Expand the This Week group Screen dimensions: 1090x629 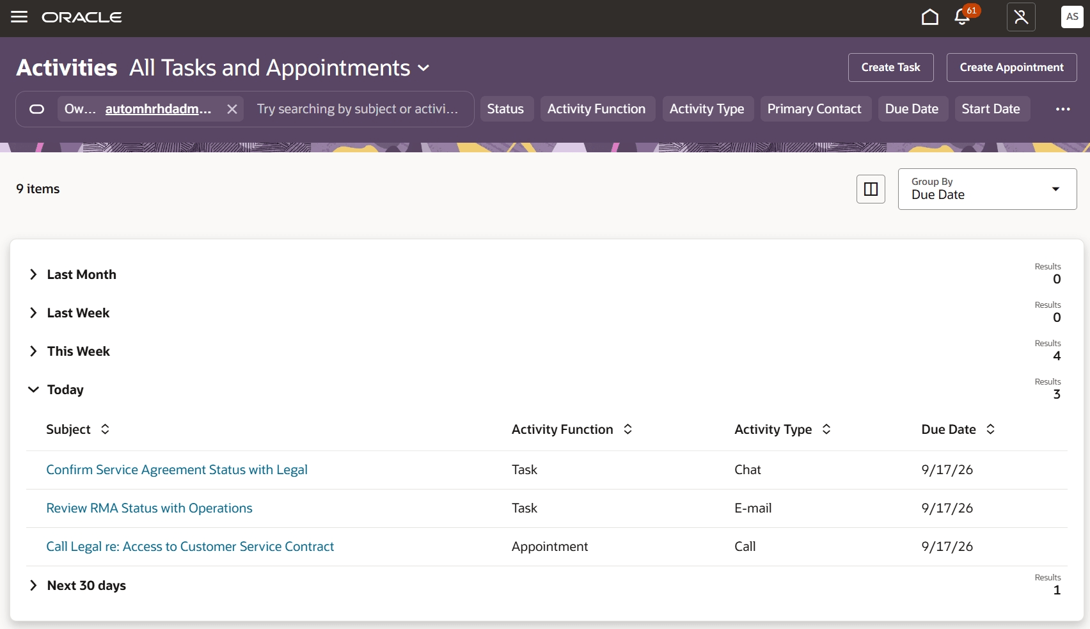(x=33, y=351)
